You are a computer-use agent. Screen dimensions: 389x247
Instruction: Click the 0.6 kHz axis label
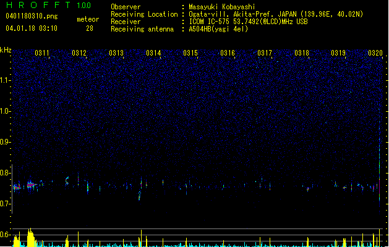5,235
